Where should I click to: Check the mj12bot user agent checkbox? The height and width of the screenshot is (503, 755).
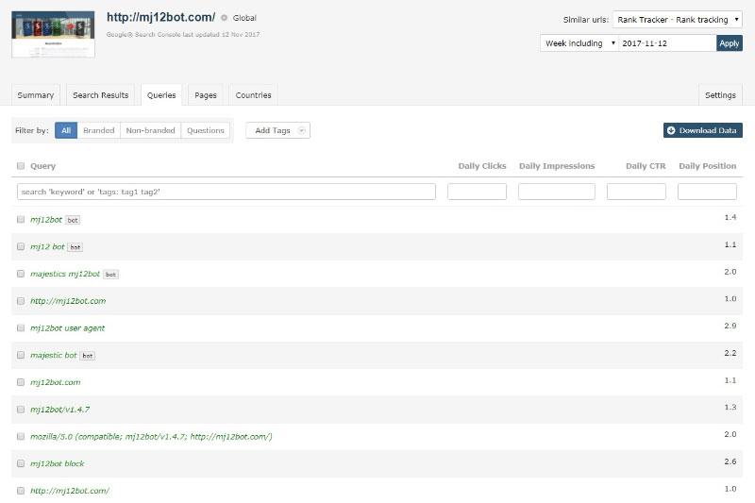(x=21, y=327)
